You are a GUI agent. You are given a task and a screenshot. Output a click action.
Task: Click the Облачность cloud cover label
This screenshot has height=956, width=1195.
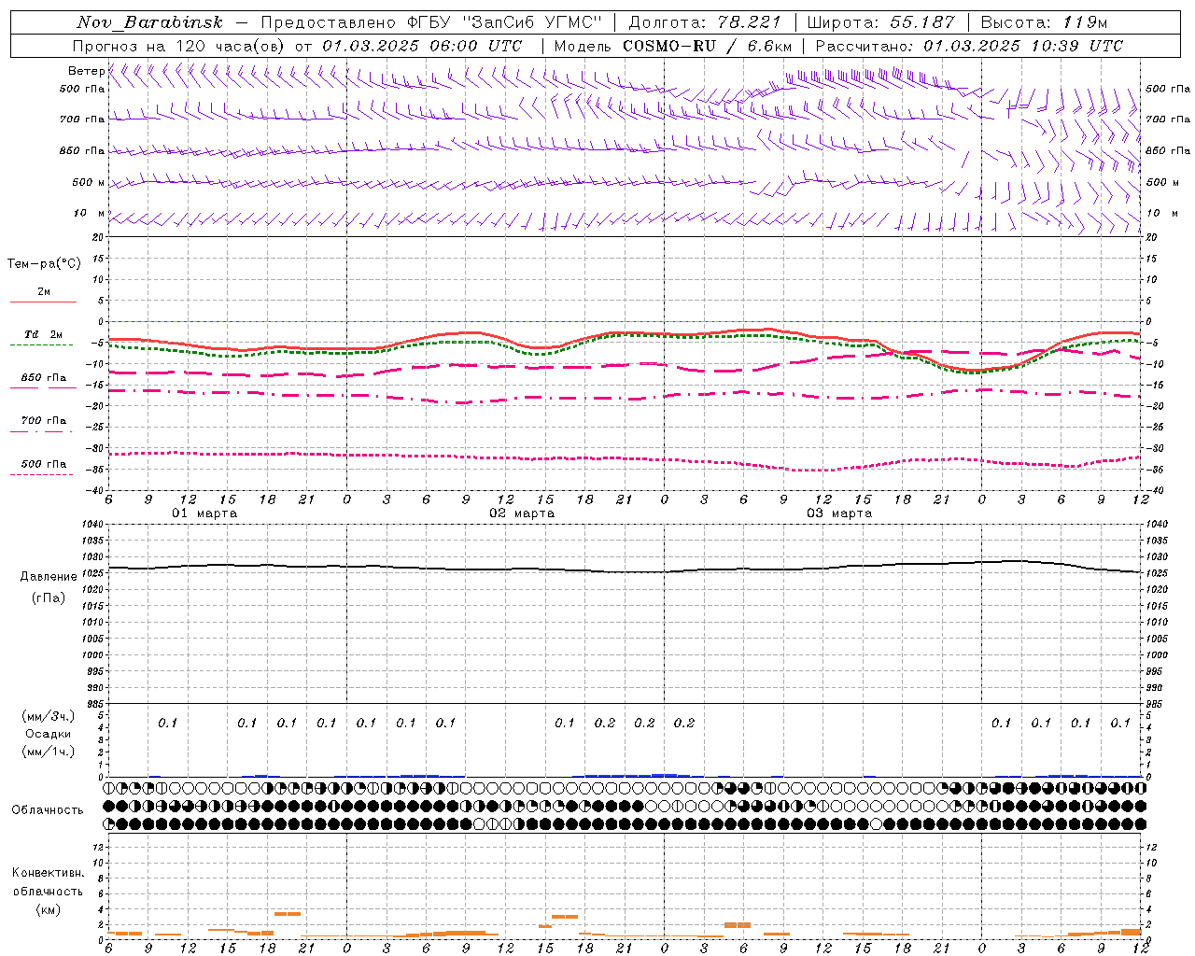[48, 809]
